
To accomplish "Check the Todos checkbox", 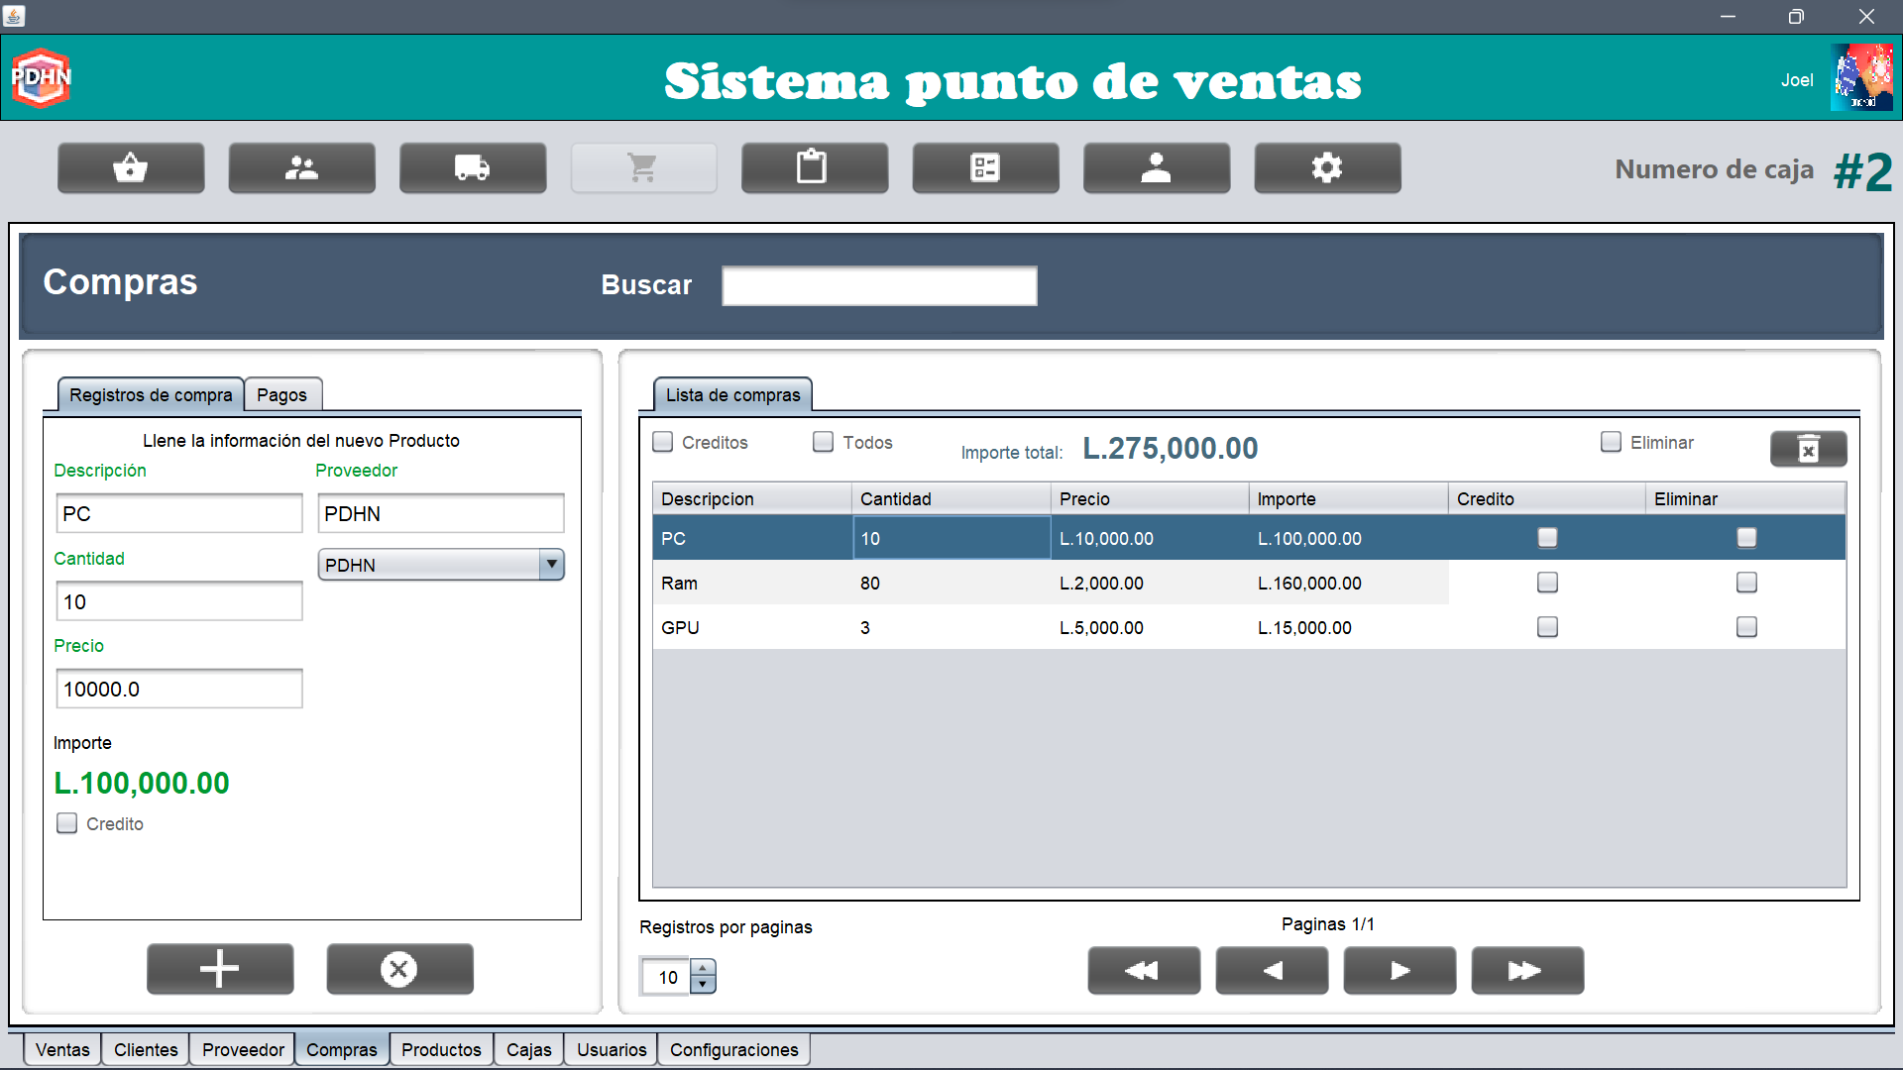I will click(x=823, y=442).
